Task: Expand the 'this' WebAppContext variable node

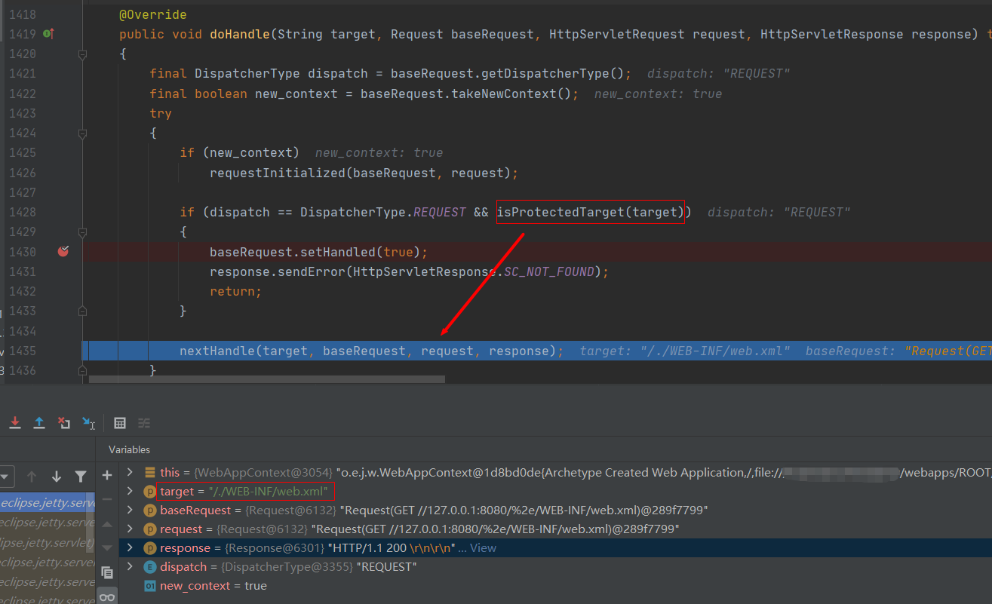Action: tap(130, 472)
